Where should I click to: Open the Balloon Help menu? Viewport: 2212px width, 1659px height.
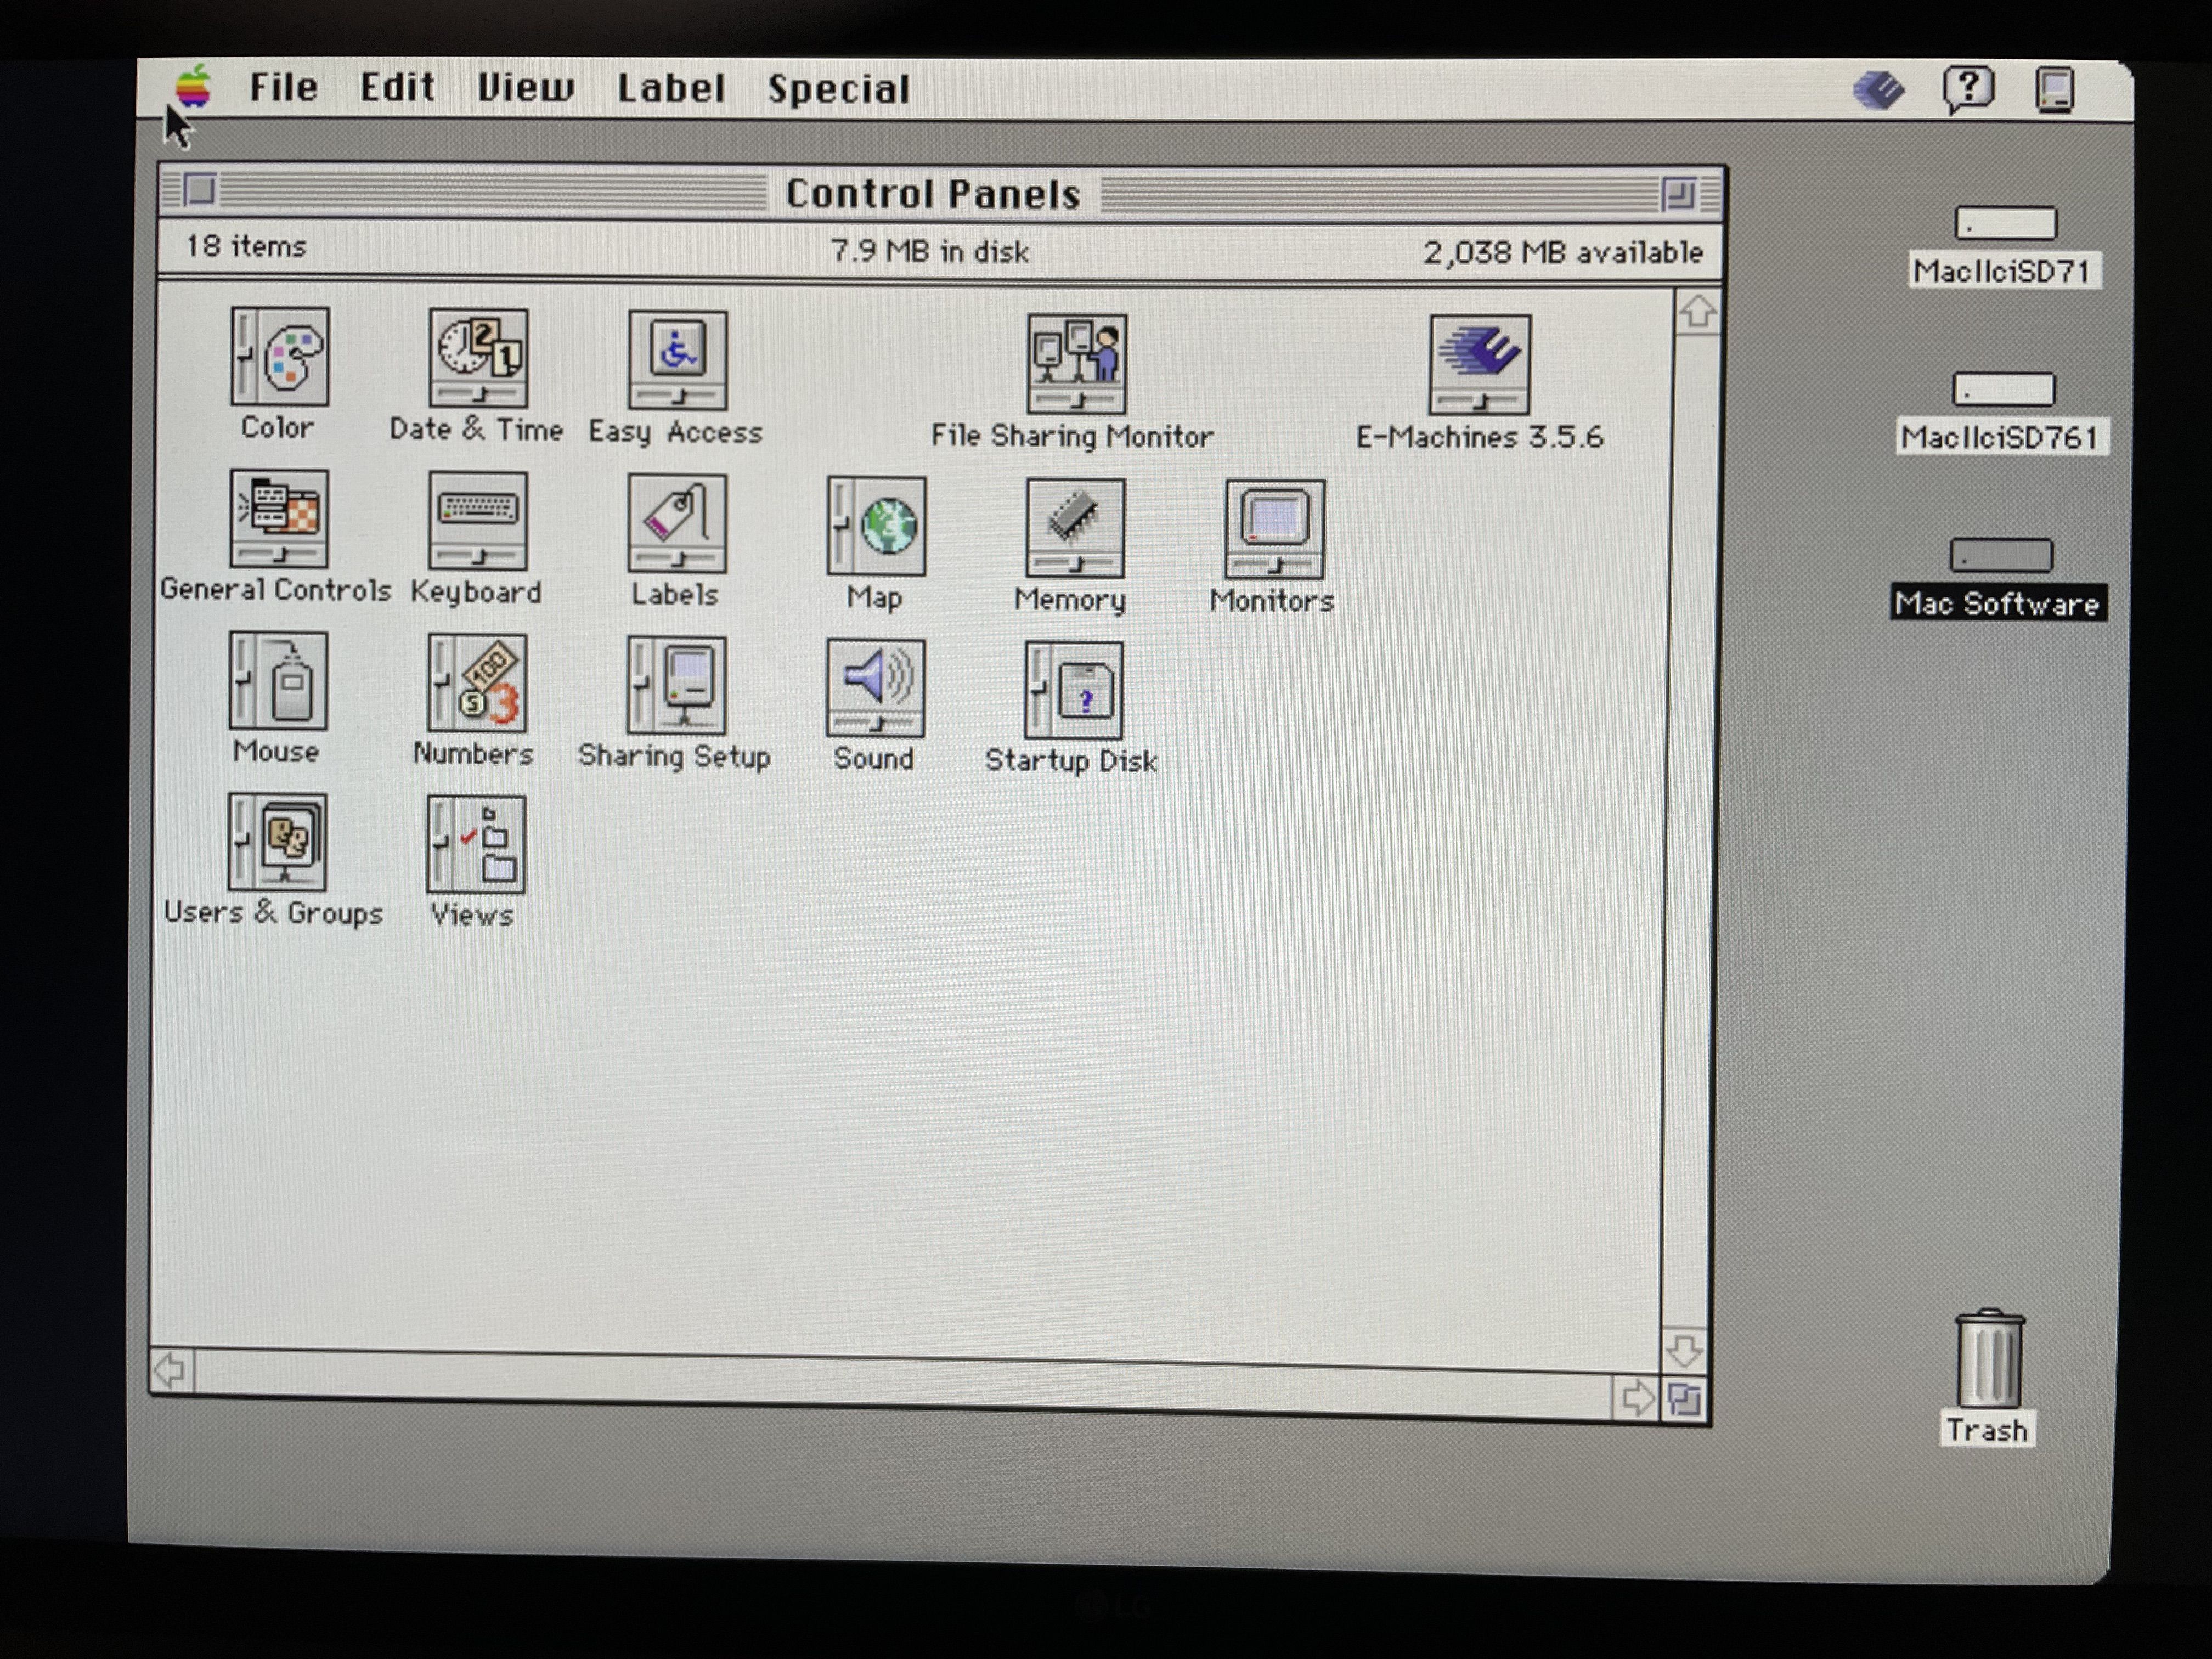coord(1967,90)
